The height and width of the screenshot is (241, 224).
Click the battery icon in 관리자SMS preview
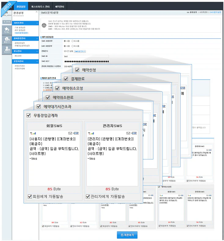pos(134,133)
